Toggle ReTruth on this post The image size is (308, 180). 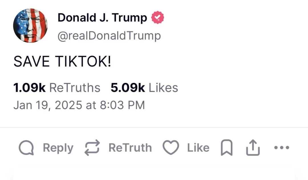point(91,147)
